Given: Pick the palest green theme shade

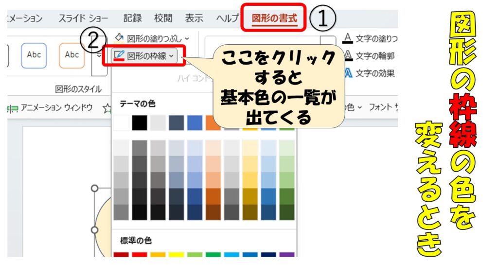Looking at the screenshot, I should click(x=287, y=148).
